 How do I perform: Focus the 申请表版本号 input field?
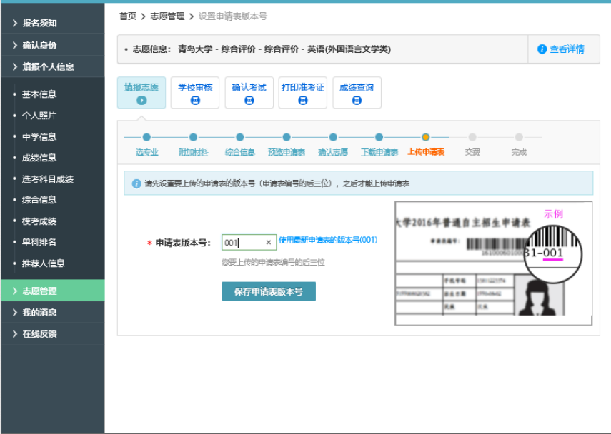tap(243, 243)
